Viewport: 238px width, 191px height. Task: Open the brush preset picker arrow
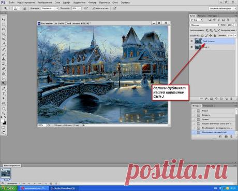coord(19,8)
